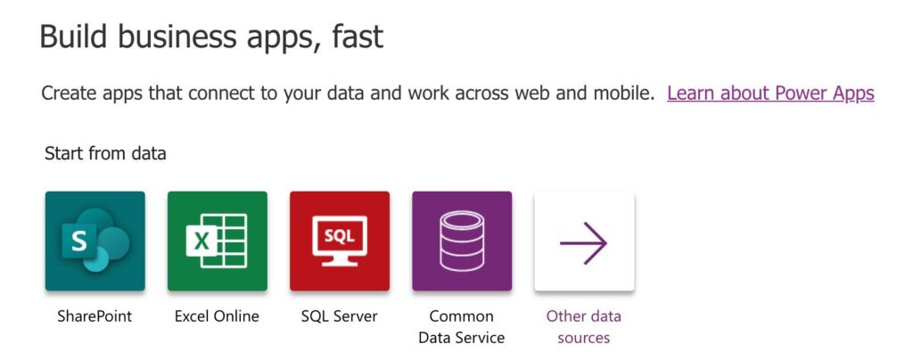Viewport: 913px width, 352px height.
Task: Click the Create apps description sentence
Action: 348,93
